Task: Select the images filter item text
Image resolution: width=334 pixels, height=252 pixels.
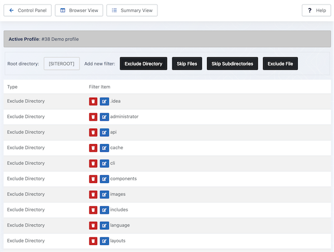Action: tap(118, 194)
